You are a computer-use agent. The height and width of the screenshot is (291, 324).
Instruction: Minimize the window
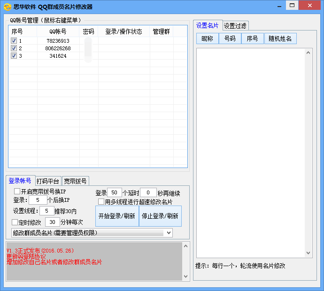[x=279, y=6]
